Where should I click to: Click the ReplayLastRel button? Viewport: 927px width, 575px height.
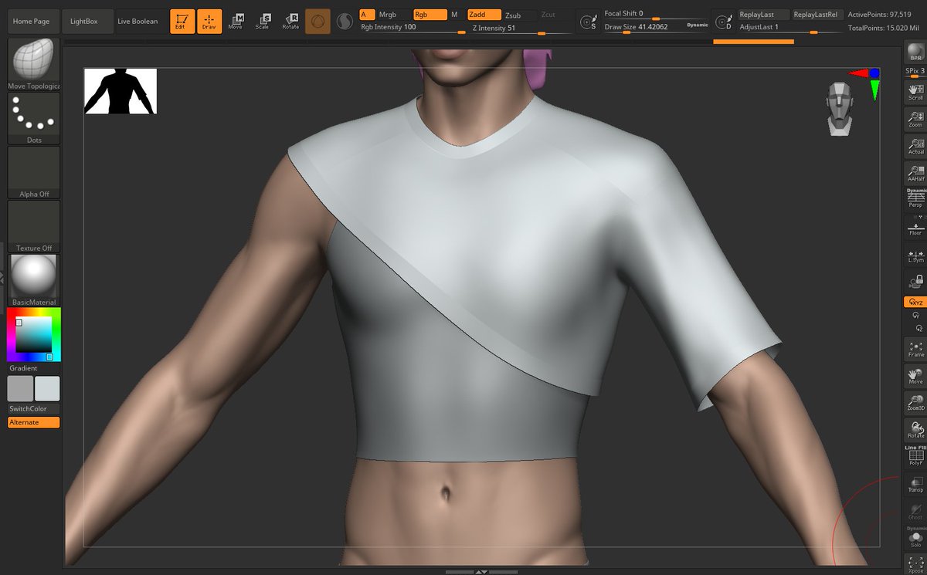tap(817, 15)
